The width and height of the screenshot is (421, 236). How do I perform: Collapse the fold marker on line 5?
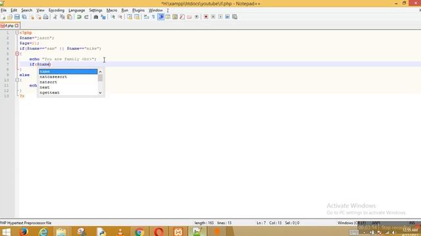click(17, 54)
